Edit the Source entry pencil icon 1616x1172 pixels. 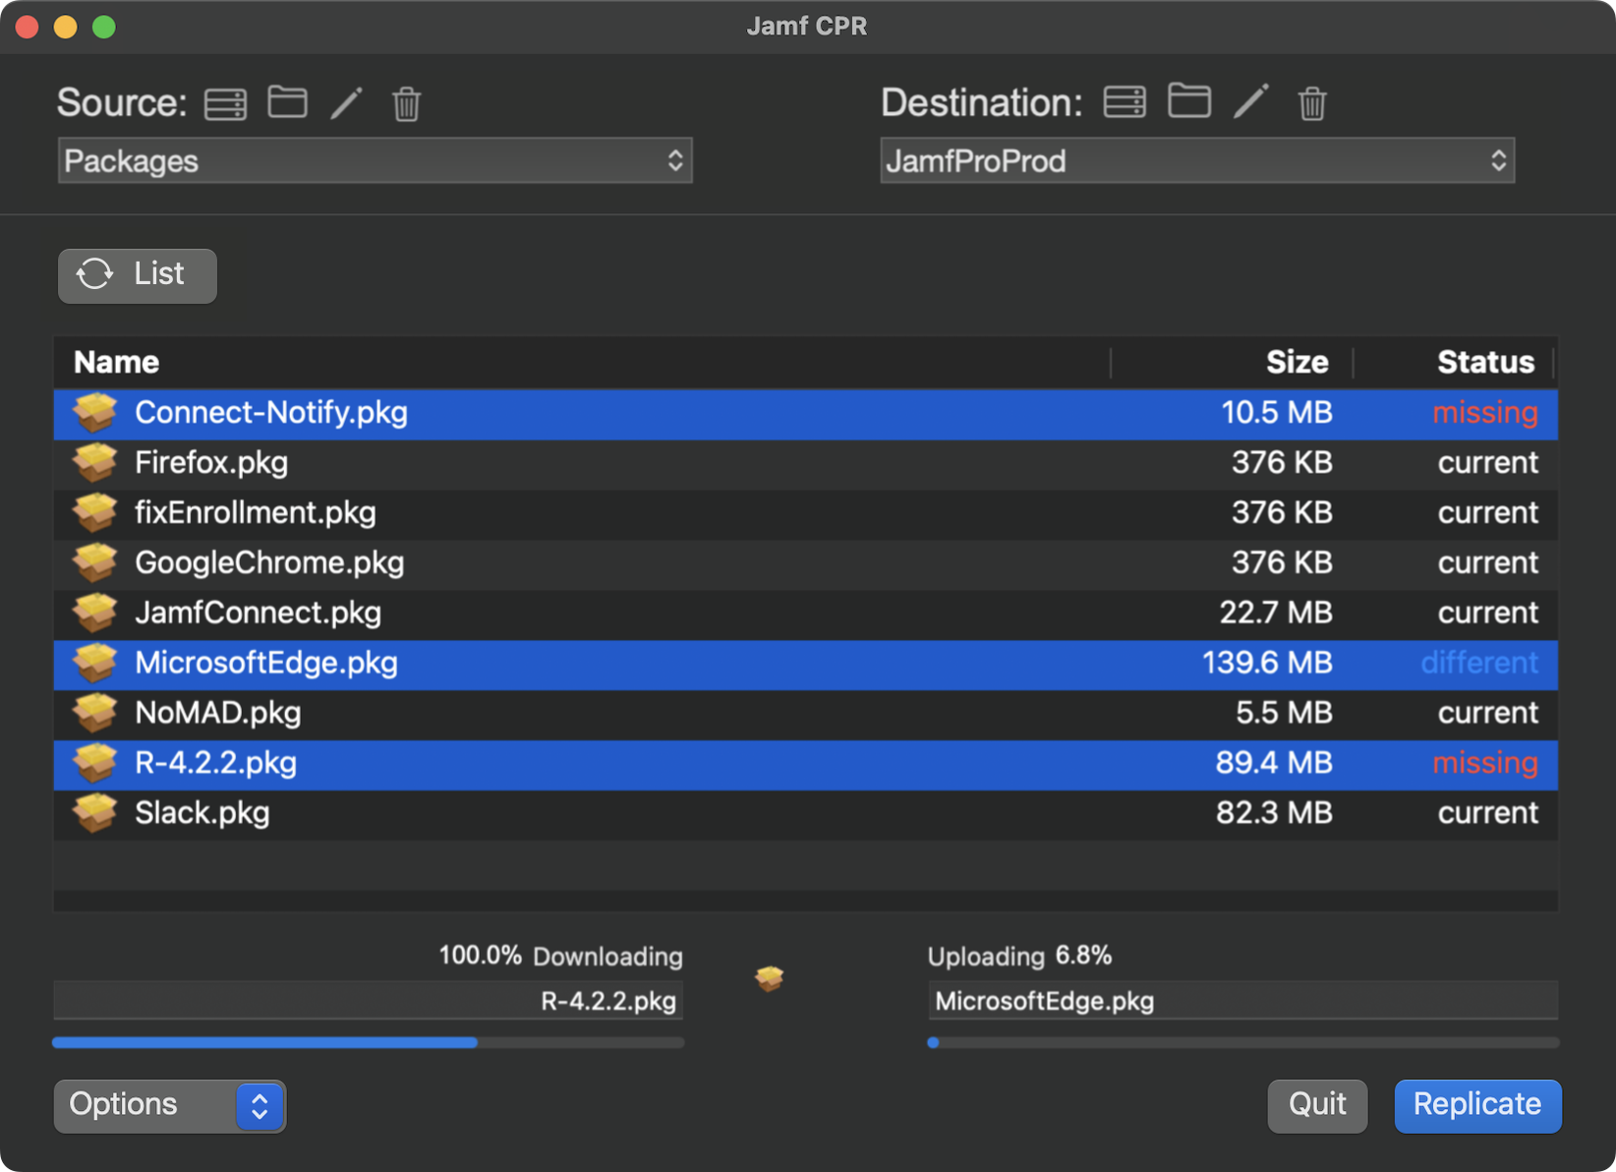click(x=347, y=102)
